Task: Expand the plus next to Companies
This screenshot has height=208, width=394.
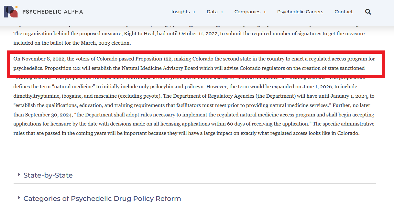Action: point(265,12)
